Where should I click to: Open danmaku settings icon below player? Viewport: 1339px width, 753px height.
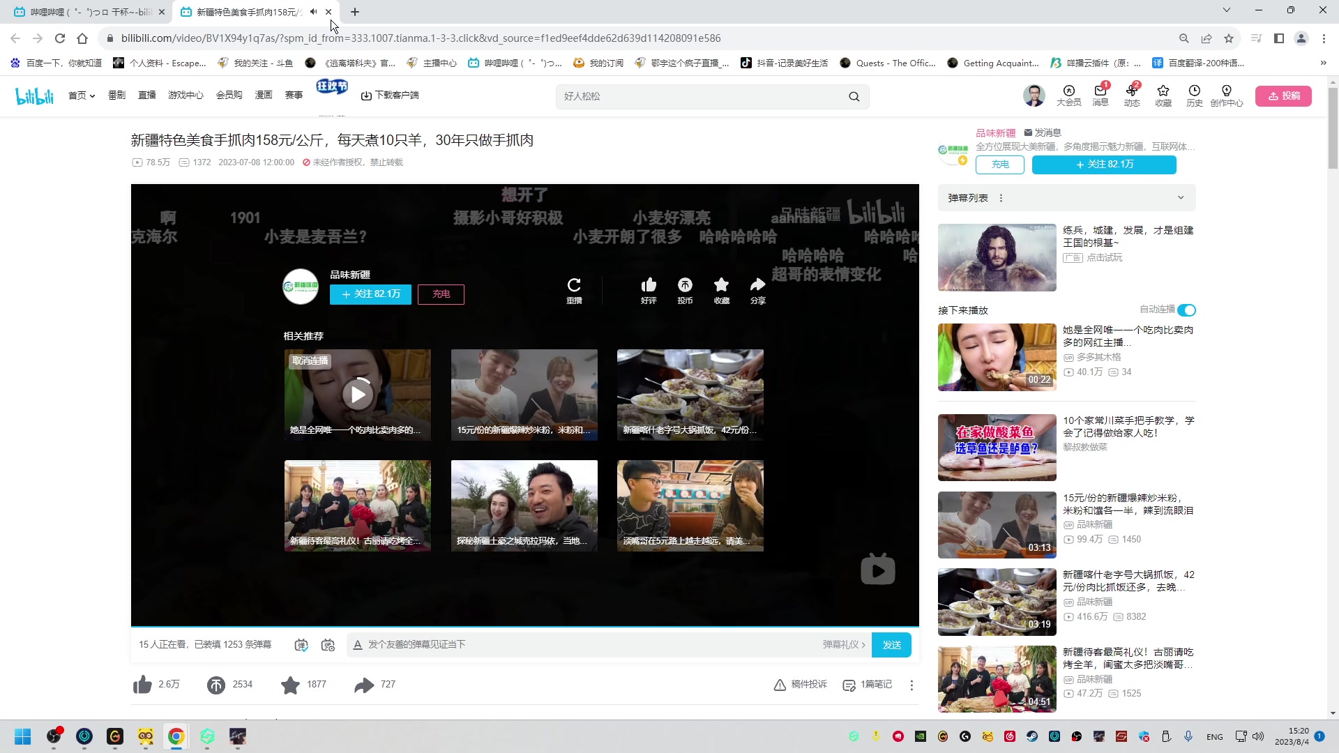tap(328, 645)
